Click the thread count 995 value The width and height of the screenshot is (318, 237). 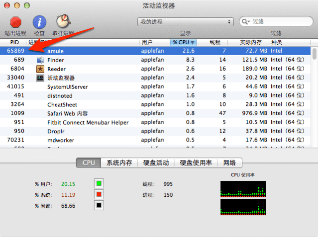click(168, 184)
